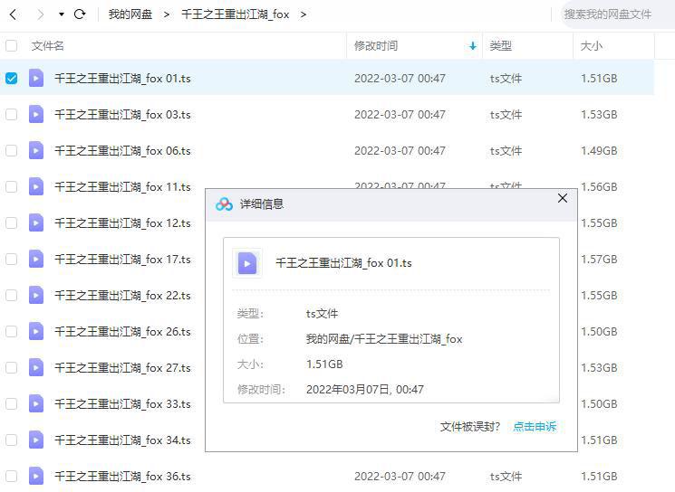The width and height of the screenshot is (675, 492).
Task: Check the fox 34.ts file checkbox
Action: point(11,440)
